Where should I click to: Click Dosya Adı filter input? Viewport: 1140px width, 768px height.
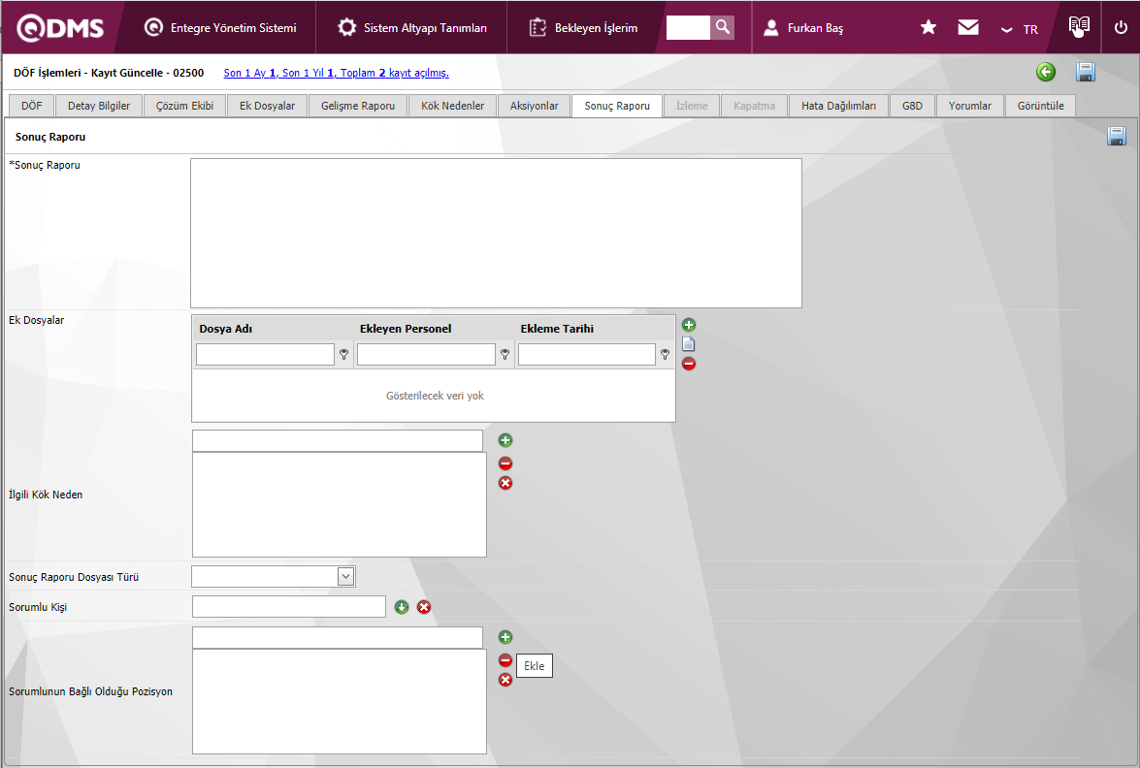(x=265, y=355)
